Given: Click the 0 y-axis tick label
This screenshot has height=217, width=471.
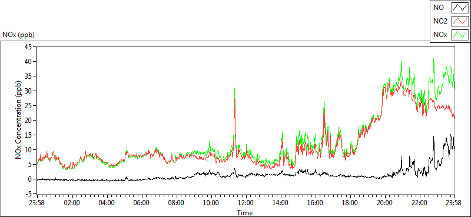Looking at the screenshot, I should (31, 179).
